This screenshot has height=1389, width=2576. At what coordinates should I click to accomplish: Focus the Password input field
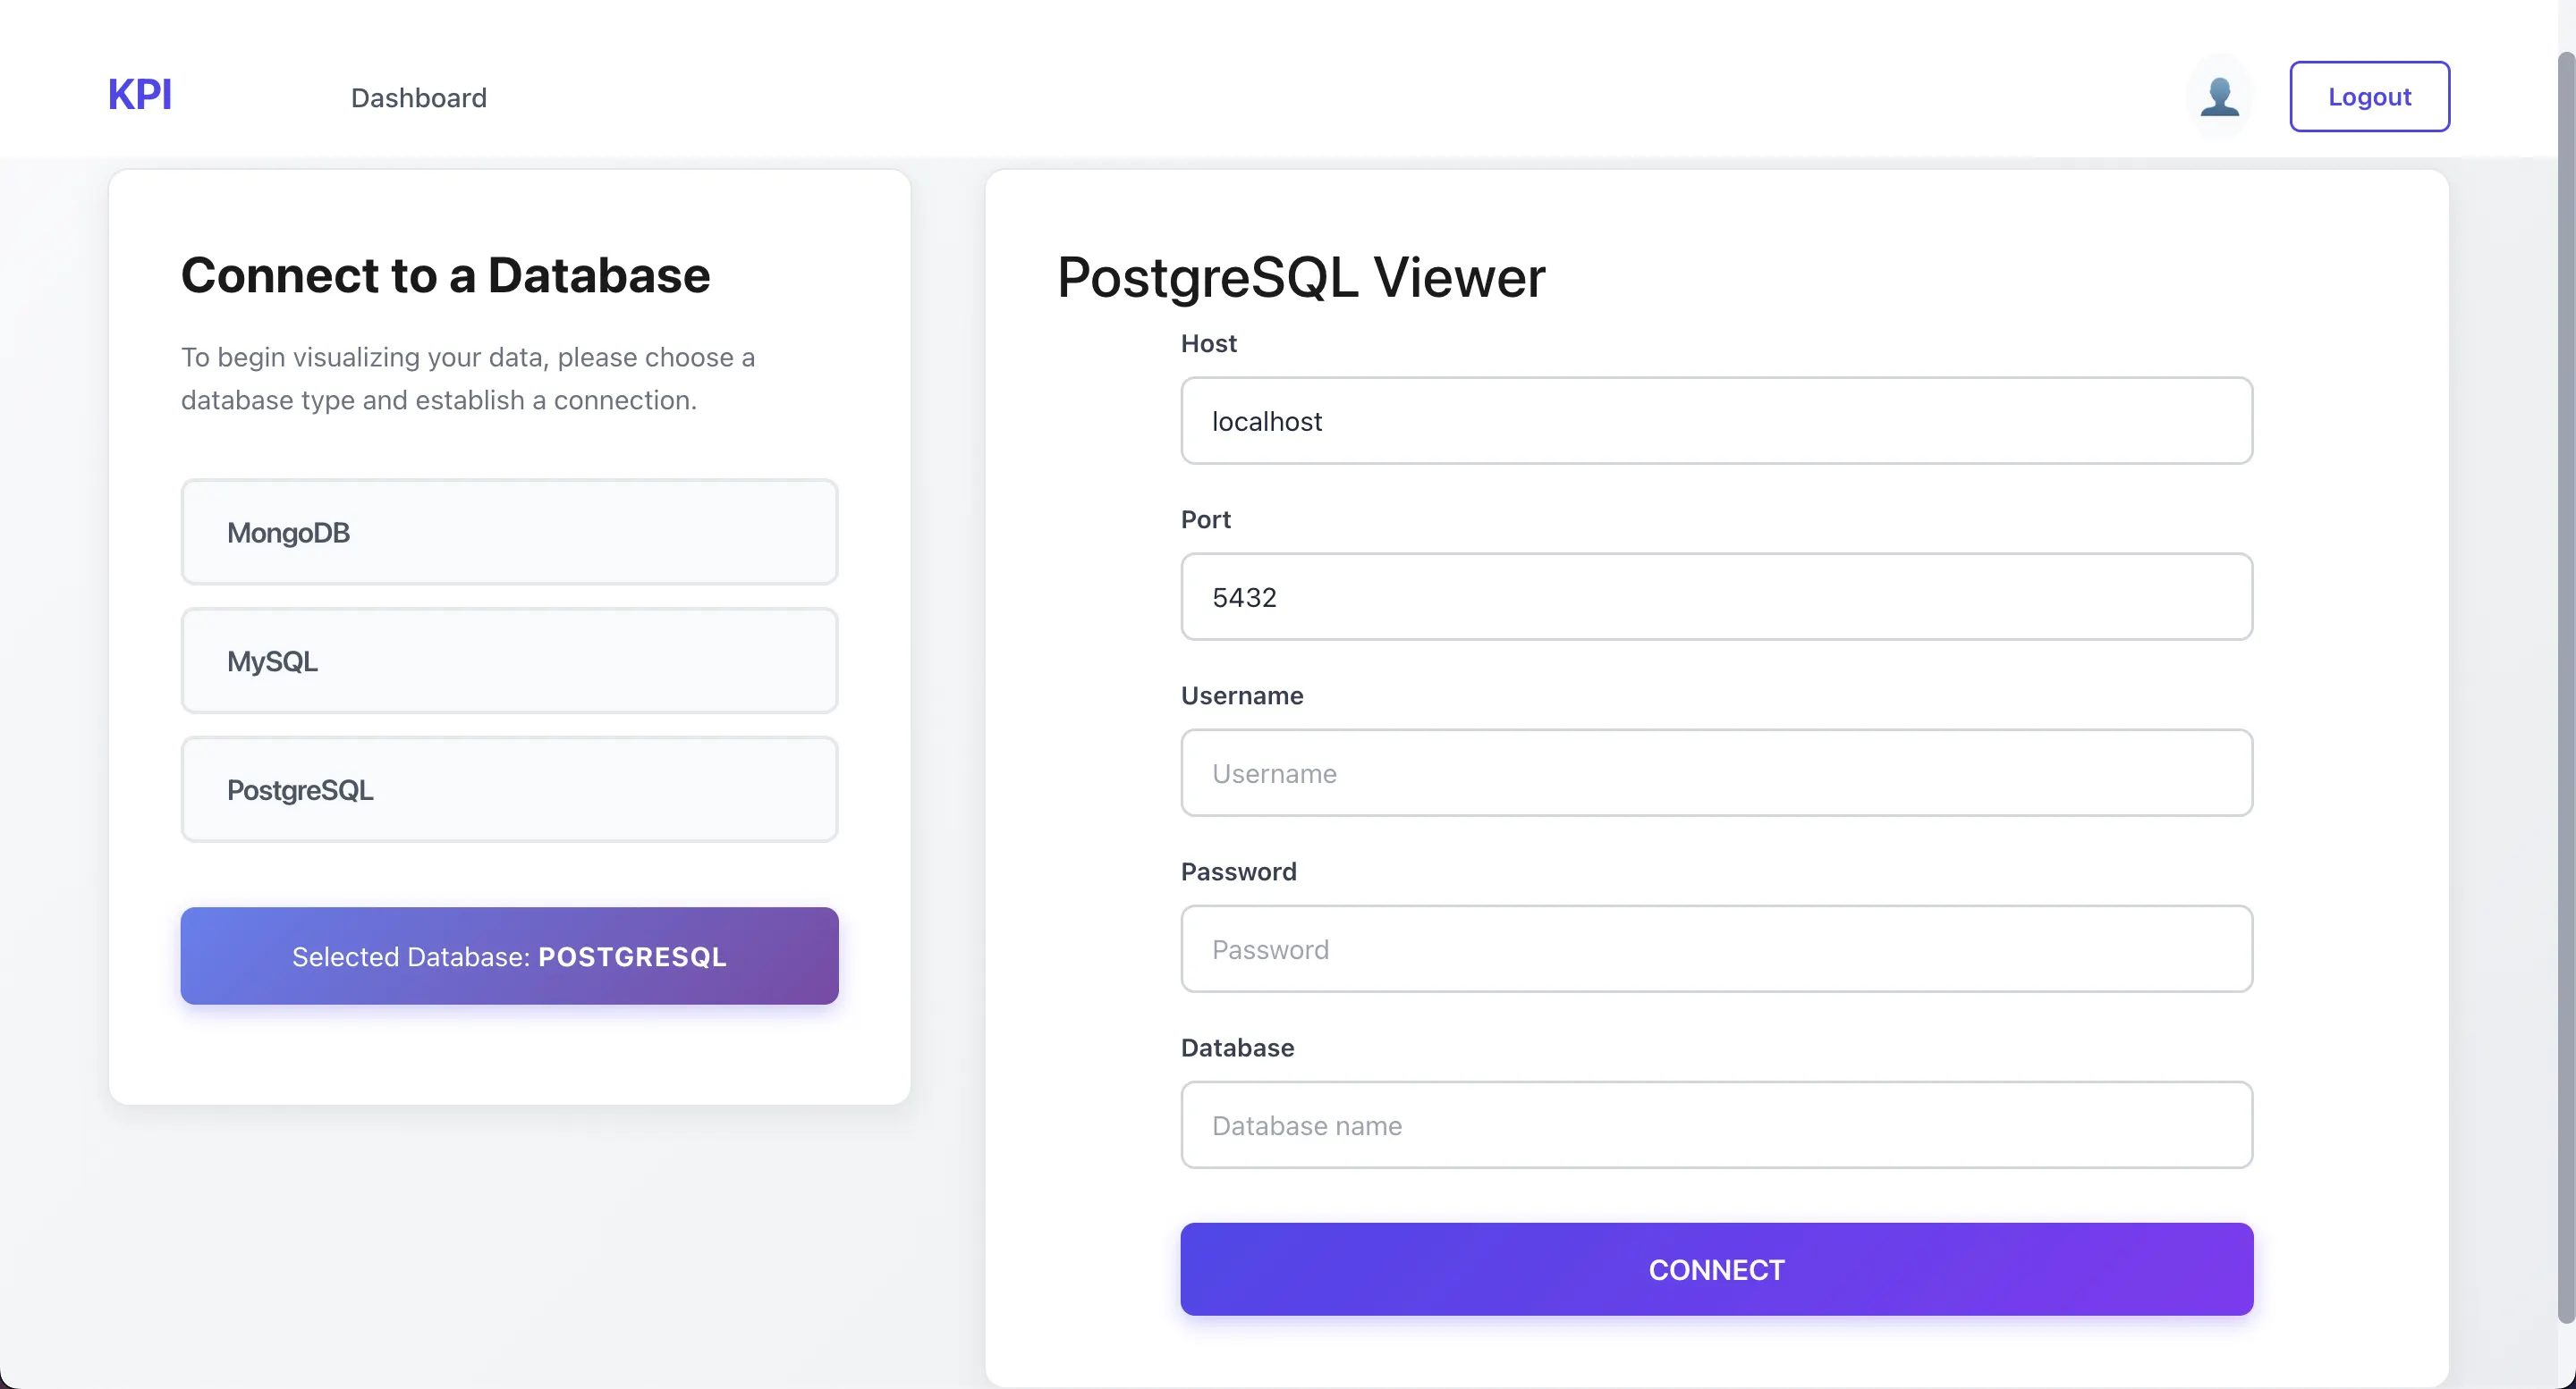[1716, 949]
